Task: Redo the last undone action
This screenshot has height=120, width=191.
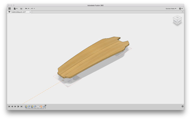Action: [32, 9]
